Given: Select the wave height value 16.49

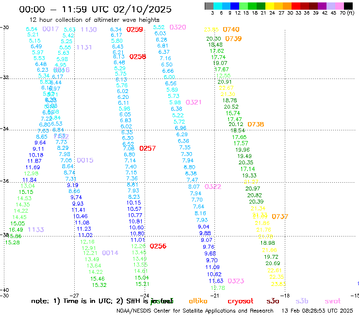Looking at the screenshot, I should pos(16,230).
